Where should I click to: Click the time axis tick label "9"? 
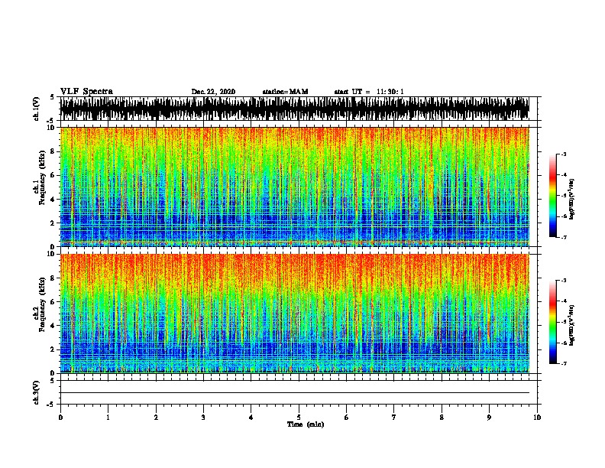tap(489, 418)
